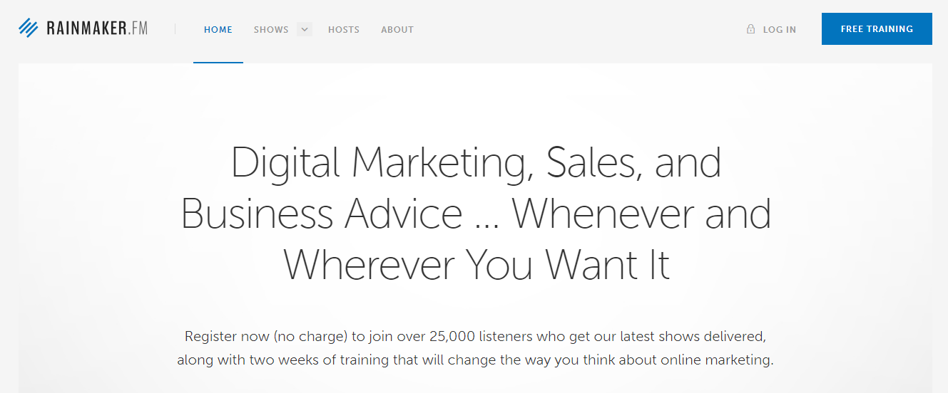Select the HOME navigation item

(218, 30)
